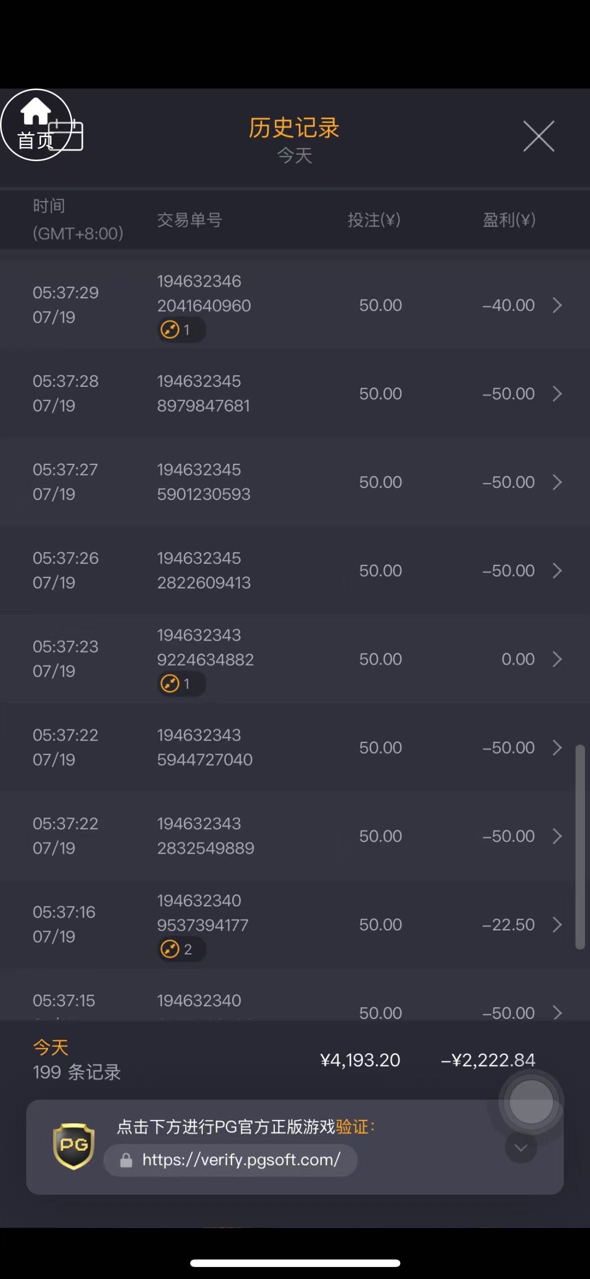Close the 历史记录 history panel
This screenshot has height=1279, width=590.
click(538, 136)
